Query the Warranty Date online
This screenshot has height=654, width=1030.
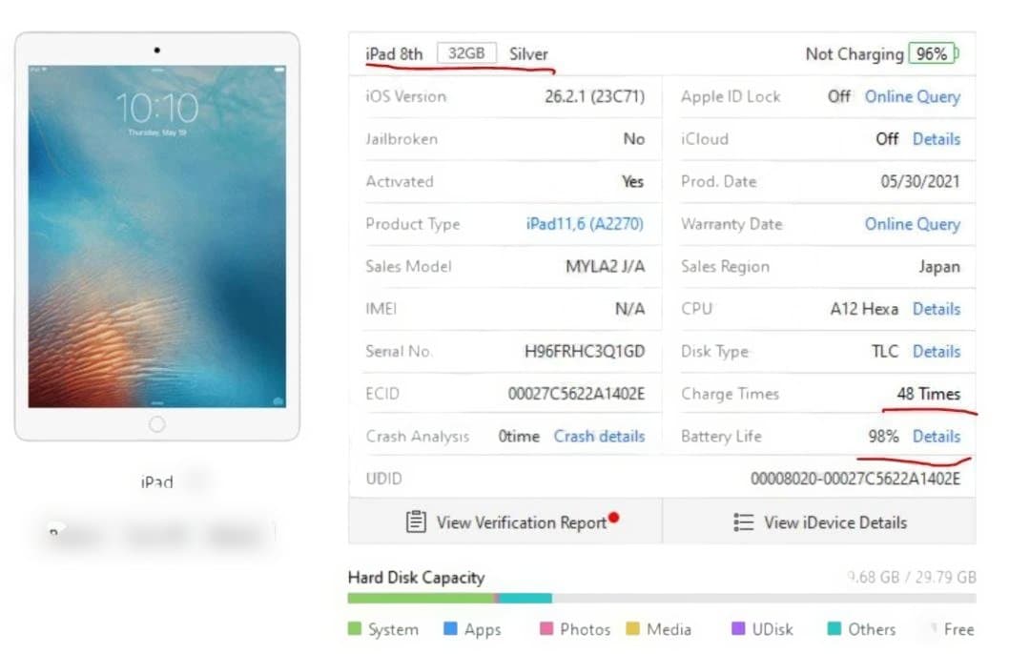tap(912, 224)
